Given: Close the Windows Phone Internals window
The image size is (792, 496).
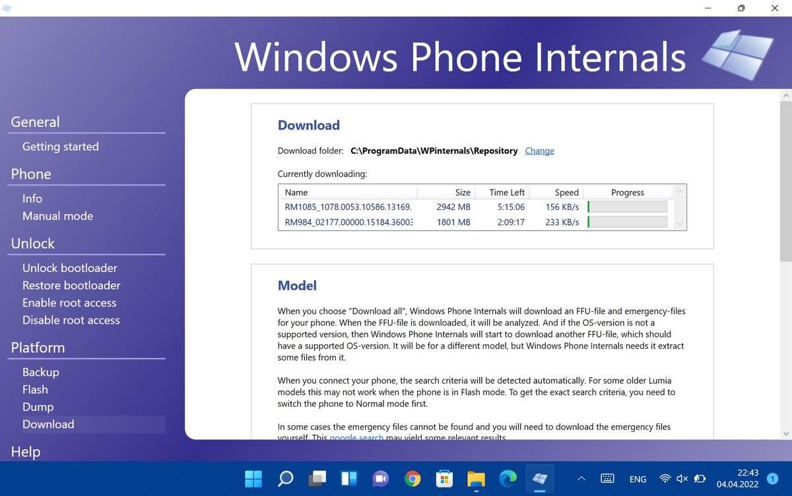Looking at the screenshot, I should tap(775, 8).
